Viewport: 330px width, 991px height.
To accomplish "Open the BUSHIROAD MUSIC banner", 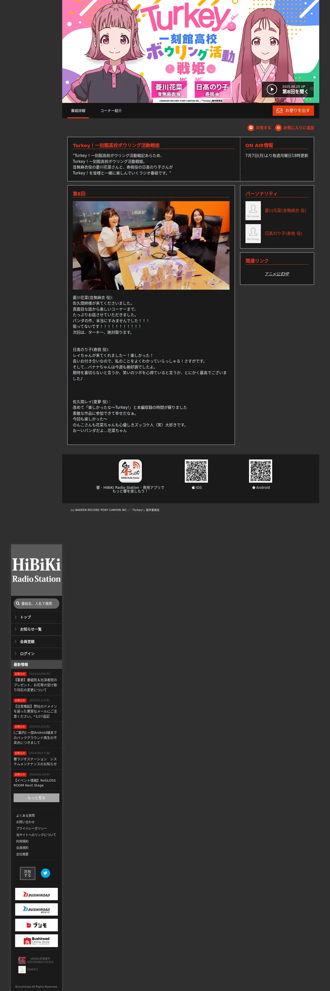I will click(x=36, y=909).
